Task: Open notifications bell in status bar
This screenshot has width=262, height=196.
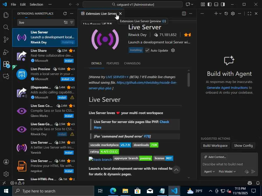Action: tap(258, 183)
